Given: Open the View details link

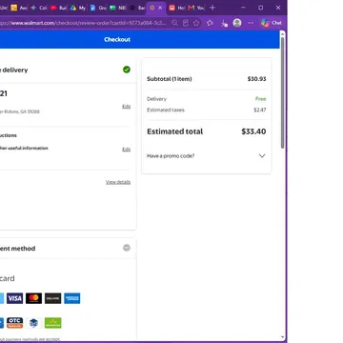Looking at the screenshot, I should tap(118, 182).
